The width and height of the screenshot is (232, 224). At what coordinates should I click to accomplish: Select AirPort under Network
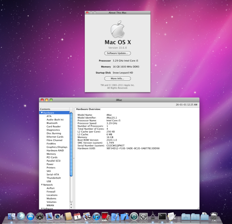(50, 188)
